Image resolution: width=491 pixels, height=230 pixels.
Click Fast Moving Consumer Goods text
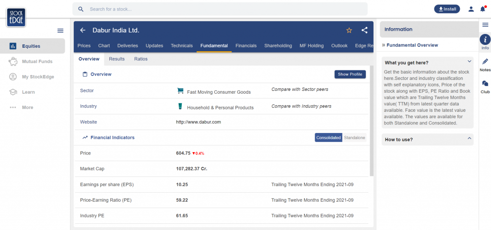(219, 92)
